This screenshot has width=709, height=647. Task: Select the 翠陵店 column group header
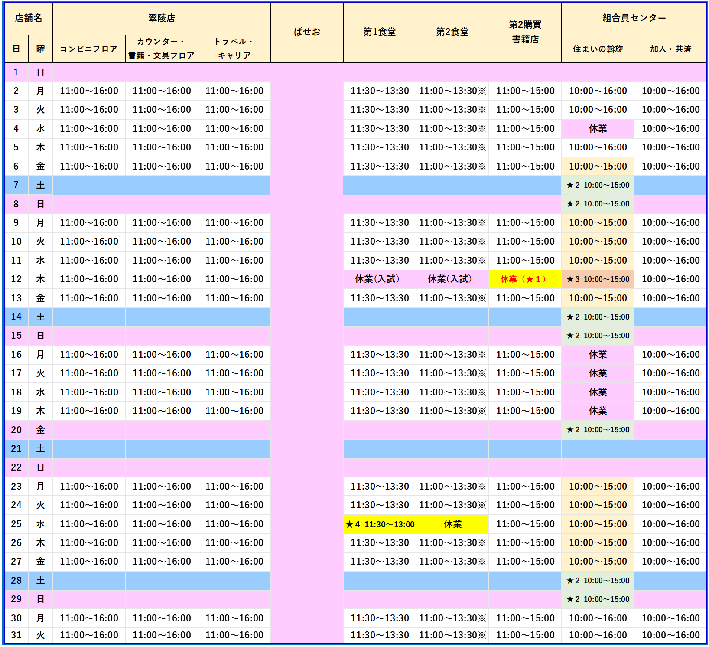162,18
